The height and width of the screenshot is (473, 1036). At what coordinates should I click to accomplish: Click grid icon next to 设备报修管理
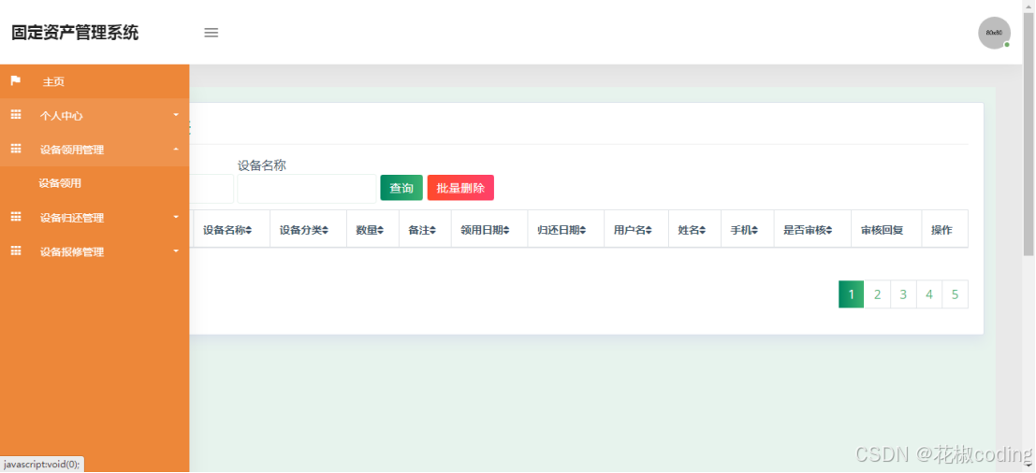click(16, 251)
